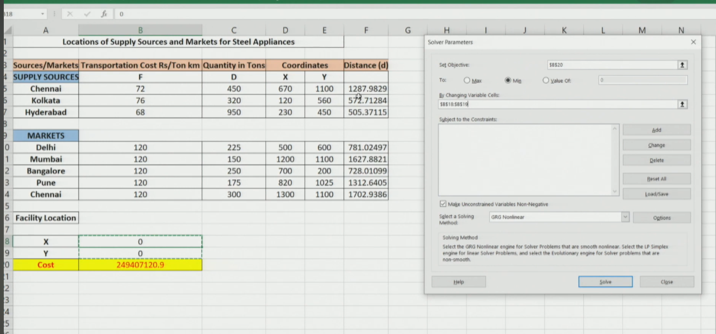The image size is (716, 334).
Task: Click the Value Of number field
Action: tap(643, 81)
